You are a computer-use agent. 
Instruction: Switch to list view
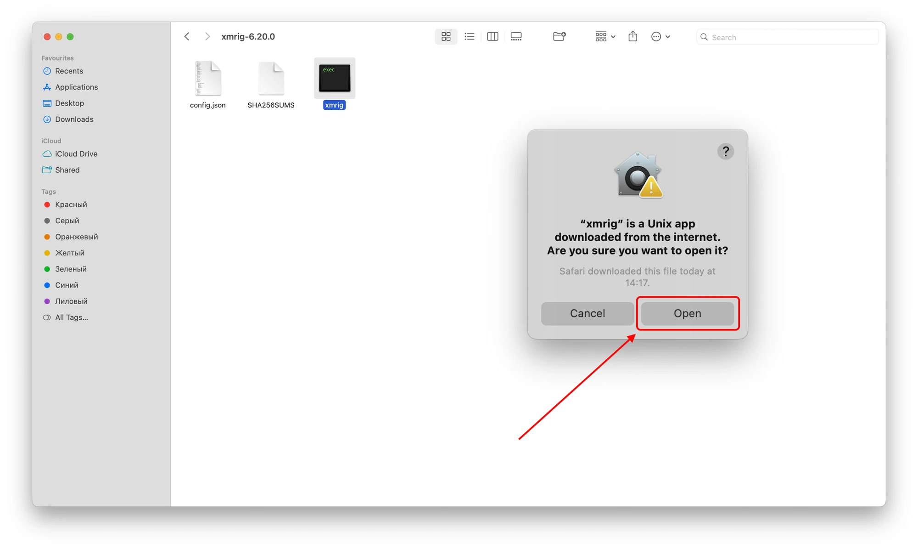[469, 37]
